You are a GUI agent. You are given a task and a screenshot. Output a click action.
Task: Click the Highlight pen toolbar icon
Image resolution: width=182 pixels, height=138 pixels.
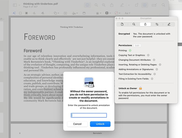pyautogui.click(x=122, y=5)
